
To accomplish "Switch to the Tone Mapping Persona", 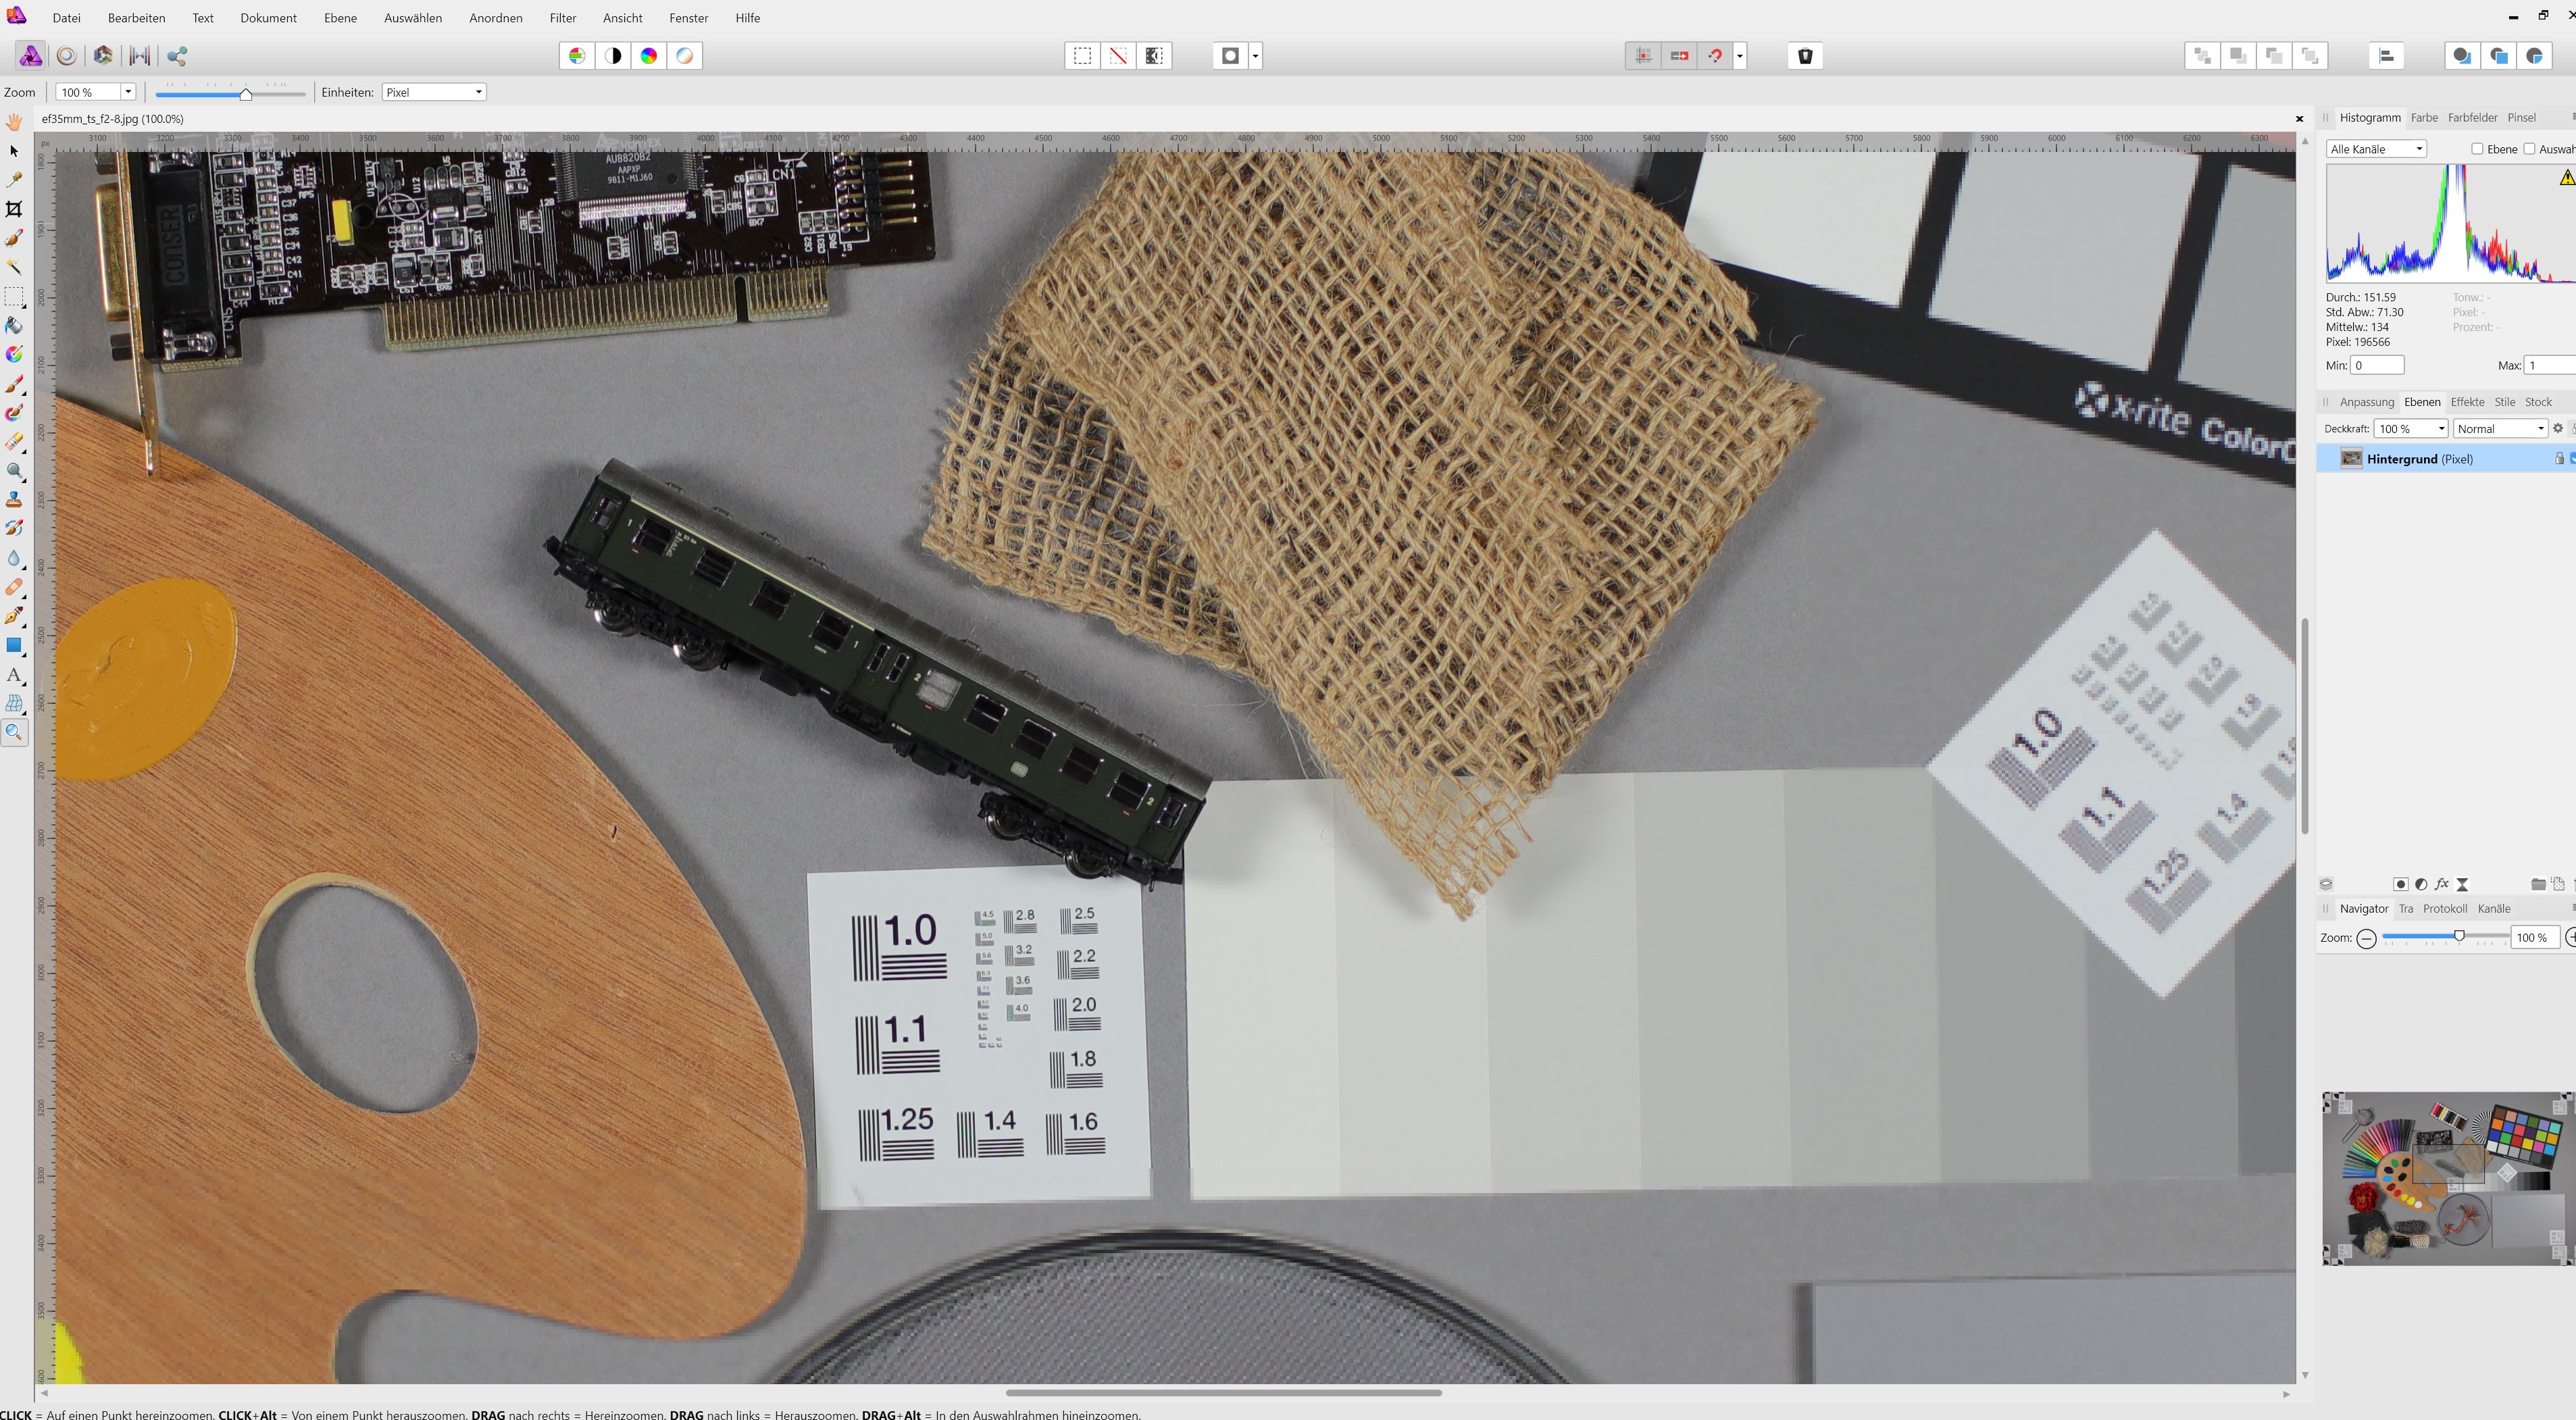I will [140, 56].
